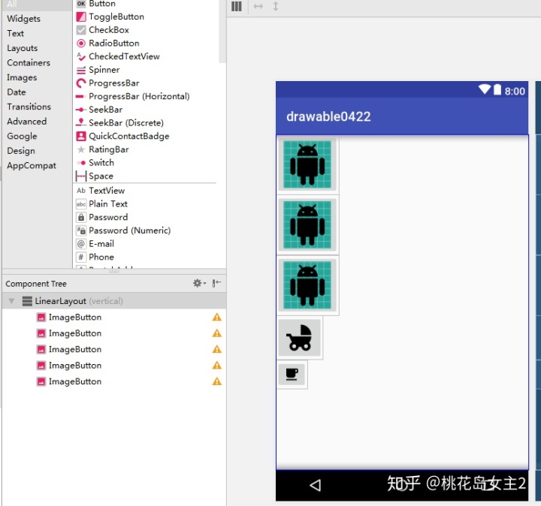
Task: Collapse the LinearLayout tree node
Action: [x=11, y=301]
